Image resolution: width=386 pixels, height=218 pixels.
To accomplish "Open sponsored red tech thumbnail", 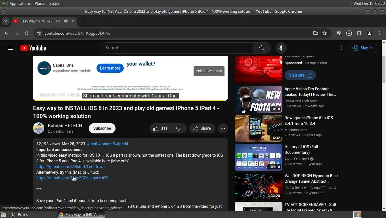I will 259,70.
